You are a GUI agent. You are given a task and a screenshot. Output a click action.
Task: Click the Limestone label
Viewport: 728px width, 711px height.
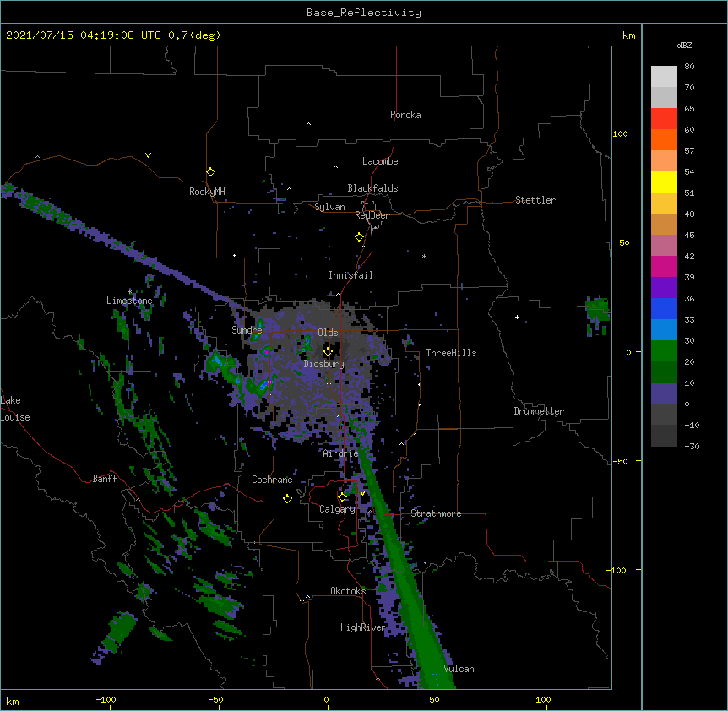[129, 301]
